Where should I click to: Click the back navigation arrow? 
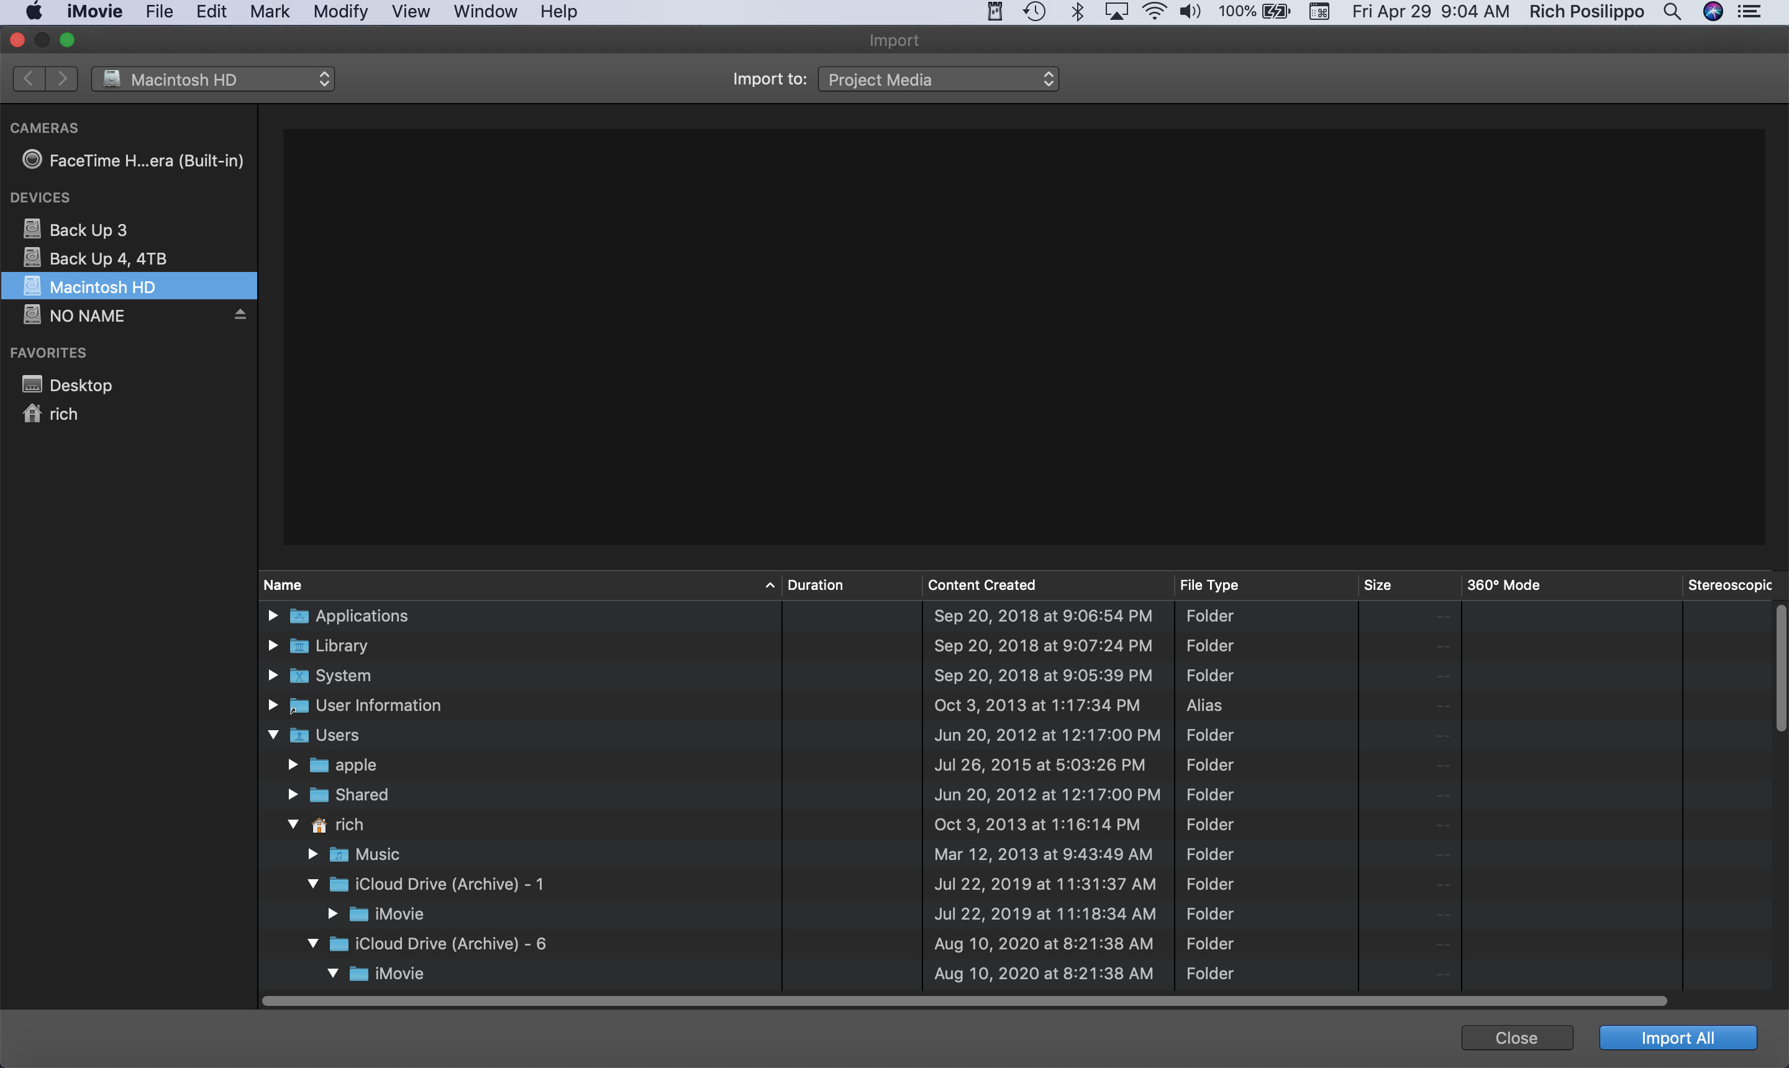click(x=29, y=78)
